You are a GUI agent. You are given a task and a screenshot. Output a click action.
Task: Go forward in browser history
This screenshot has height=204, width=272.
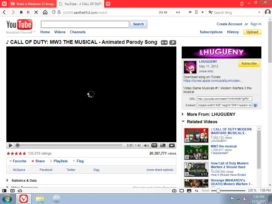click(x=13, y=12)
